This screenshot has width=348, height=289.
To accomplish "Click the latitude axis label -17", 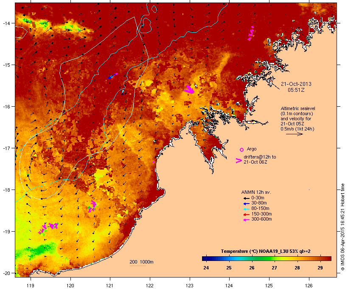I will [x=6, y=148].
